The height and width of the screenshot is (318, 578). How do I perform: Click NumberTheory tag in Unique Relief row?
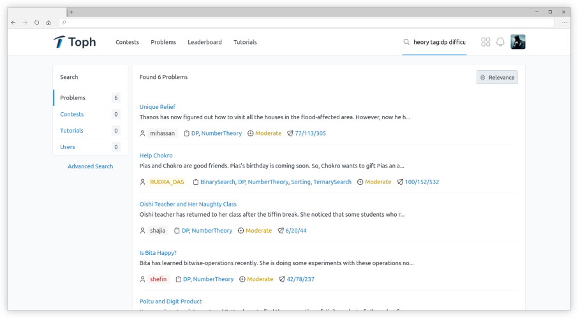pos(221,133)
